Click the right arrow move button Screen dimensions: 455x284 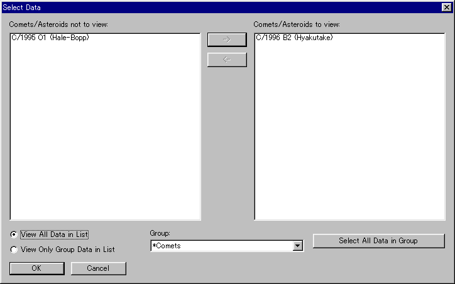[227, 39]
